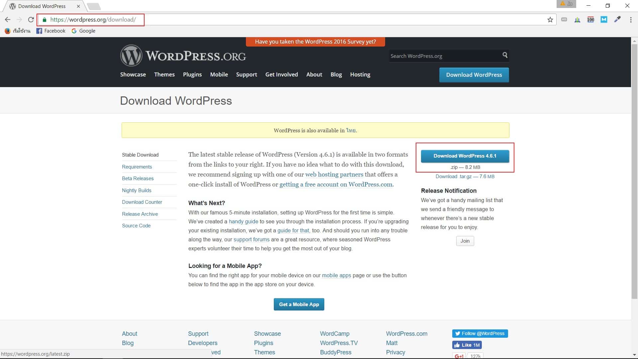Click the browser Forward arrow
This screenshot has height=359, width=638.
coord(19,20)
